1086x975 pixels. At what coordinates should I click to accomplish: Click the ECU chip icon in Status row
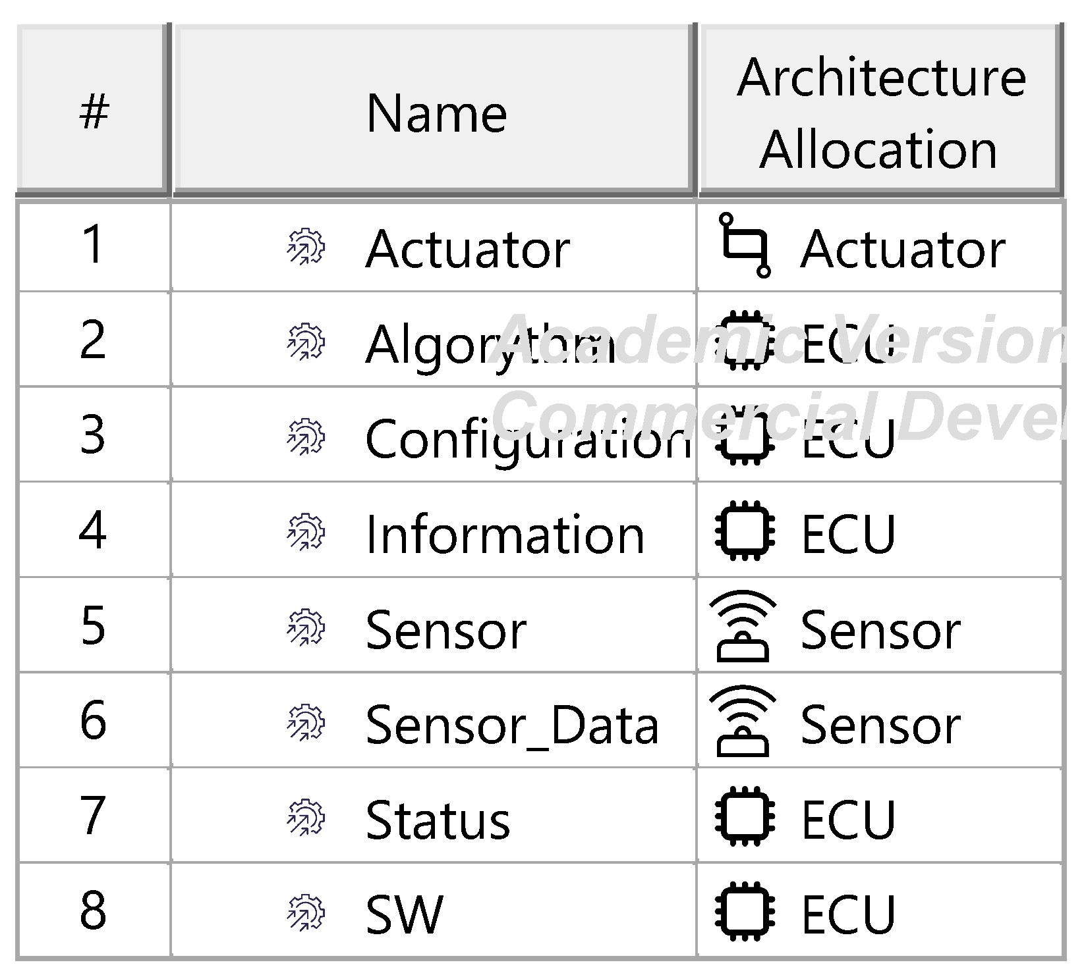745,817
